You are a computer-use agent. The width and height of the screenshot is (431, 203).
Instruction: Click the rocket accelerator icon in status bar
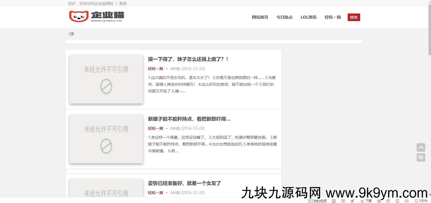352,201
